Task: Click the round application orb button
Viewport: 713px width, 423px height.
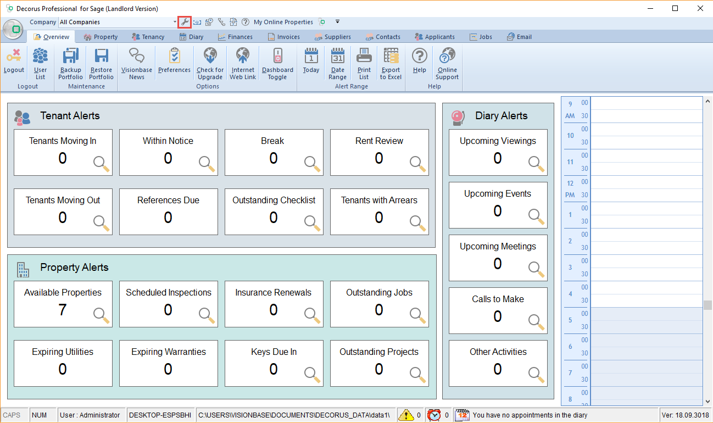Action: click(13, 29)
